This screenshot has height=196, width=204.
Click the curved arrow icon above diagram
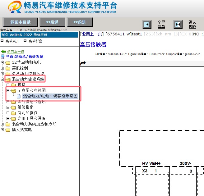(x=83, y=63)
